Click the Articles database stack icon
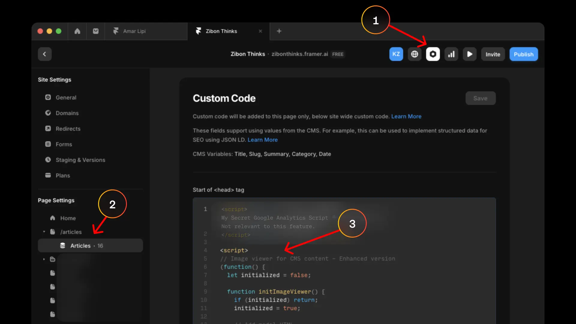Image resolution: width=576 pixels, height=324 pixels. click(x=62, y=245)
